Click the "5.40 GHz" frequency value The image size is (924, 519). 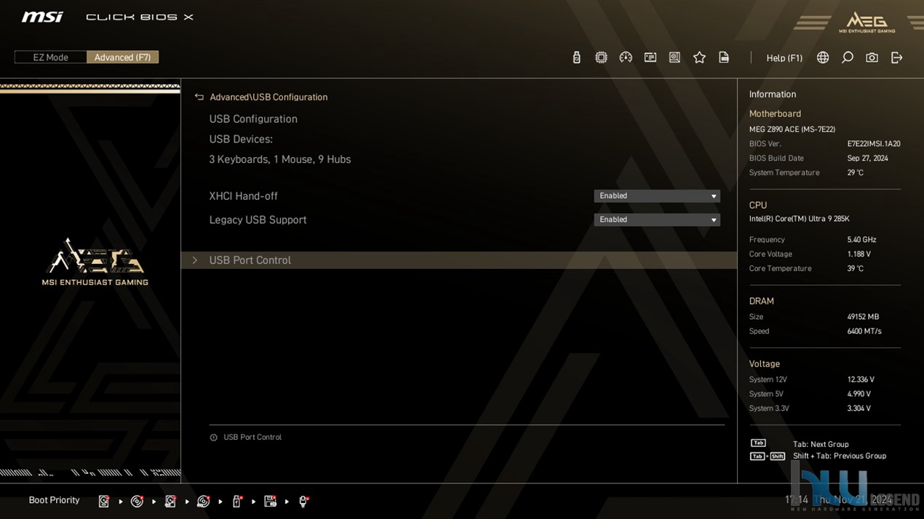click(861, 240)
